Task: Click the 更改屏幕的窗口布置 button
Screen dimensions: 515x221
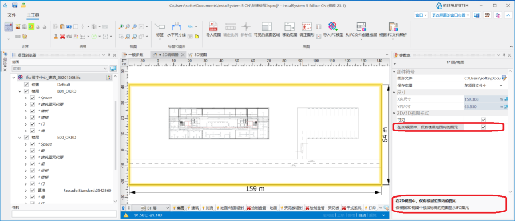Action: point(450,15)
